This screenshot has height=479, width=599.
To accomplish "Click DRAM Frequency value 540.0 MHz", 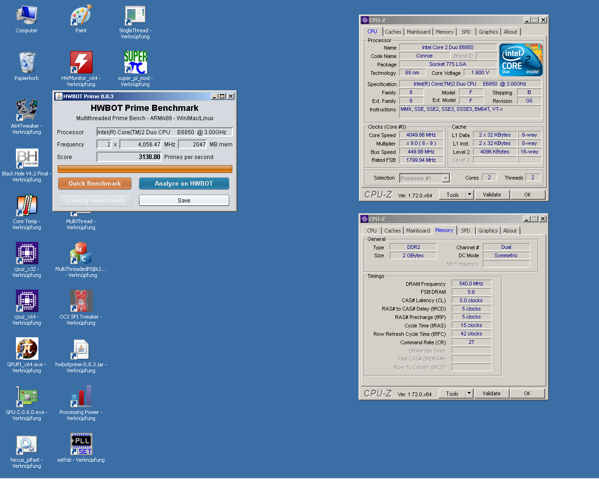I will point(471,283).
